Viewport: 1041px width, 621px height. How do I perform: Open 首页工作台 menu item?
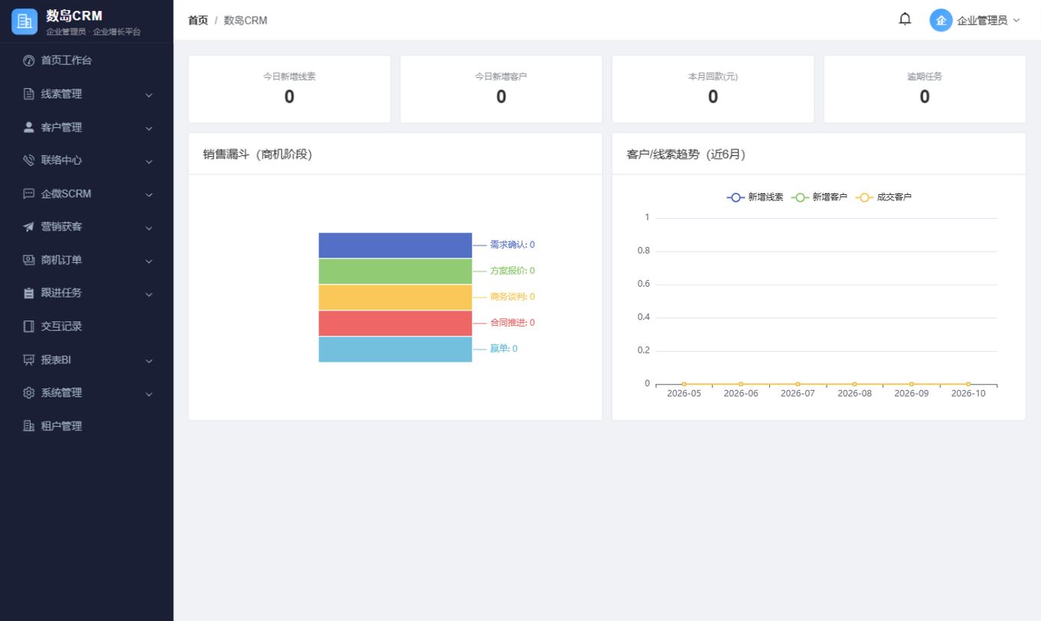coord(86,60)
